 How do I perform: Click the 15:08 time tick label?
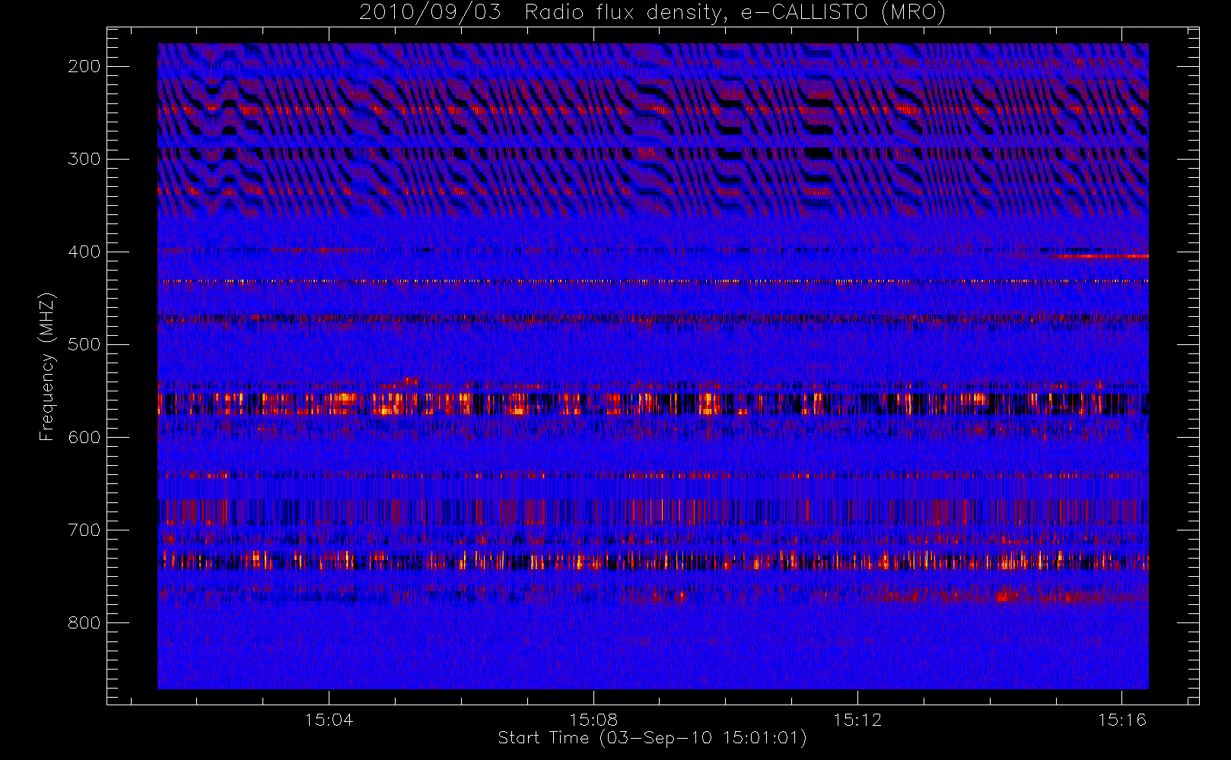pos(593,719)
